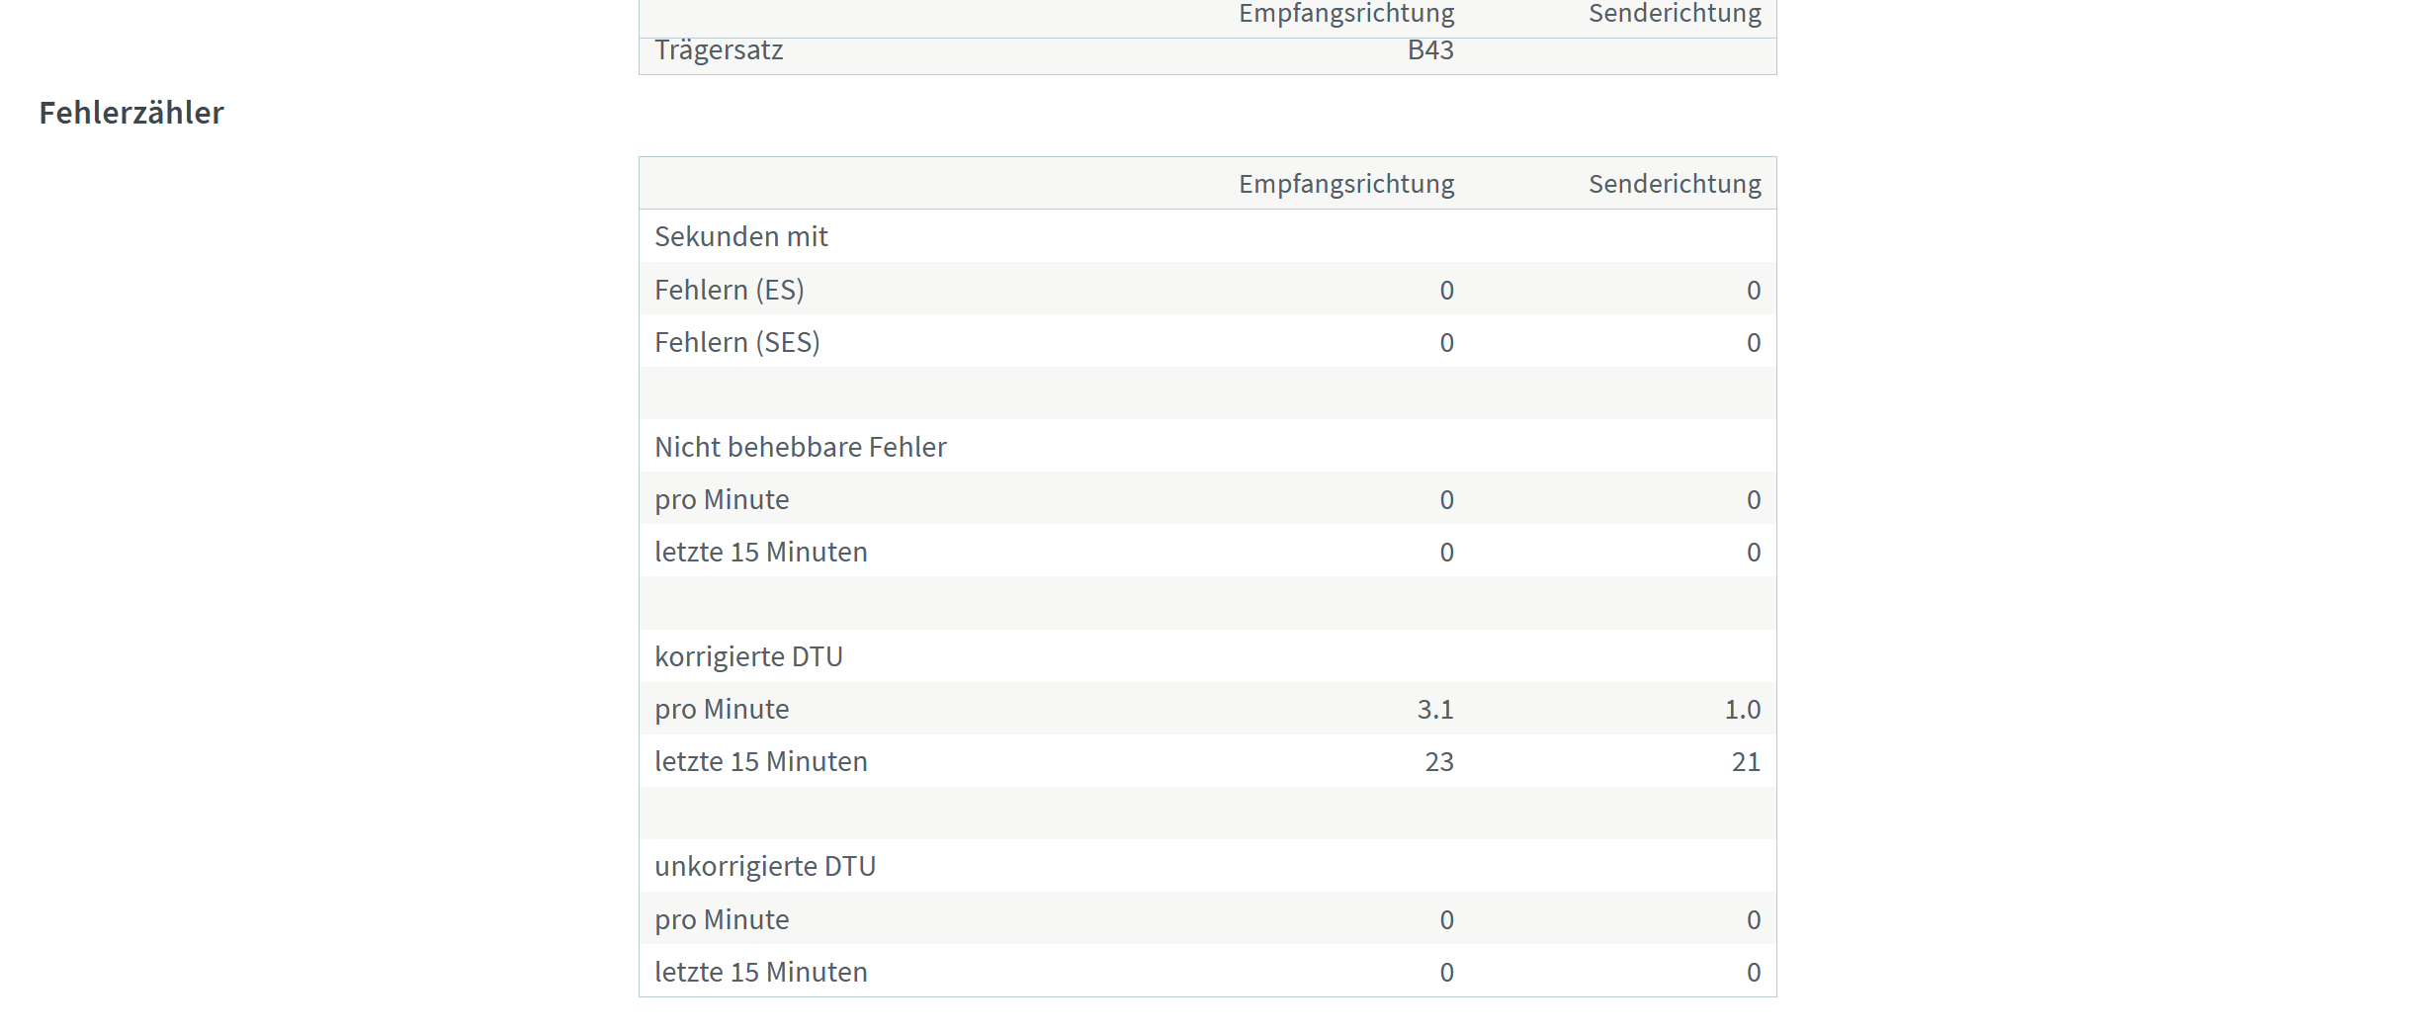The image size is (2413, 1033).
Task: Select Nicht behebbare Fehler group label
Action: (801, 447)
